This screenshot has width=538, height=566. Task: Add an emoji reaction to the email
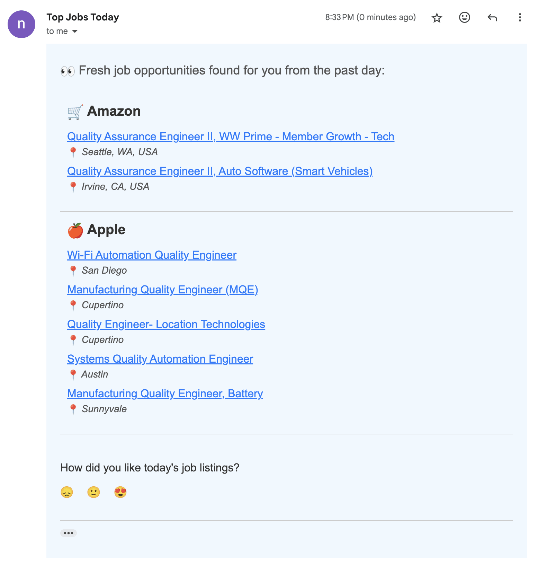pyautogui.click(x=464, y=17)
